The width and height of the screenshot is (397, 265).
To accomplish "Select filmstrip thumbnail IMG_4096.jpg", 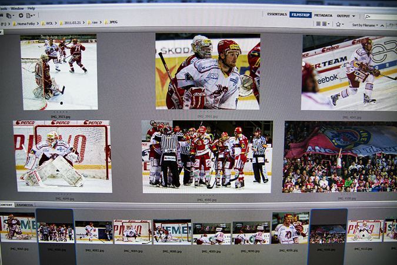I will coord(291,228).
